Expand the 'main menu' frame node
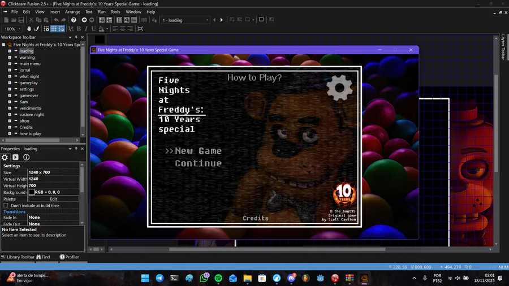This screenshot has height=286, width=509. (10, 63)
